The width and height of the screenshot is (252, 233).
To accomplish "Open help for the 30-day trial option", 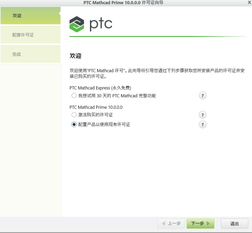I will click(x=202, y=95).
